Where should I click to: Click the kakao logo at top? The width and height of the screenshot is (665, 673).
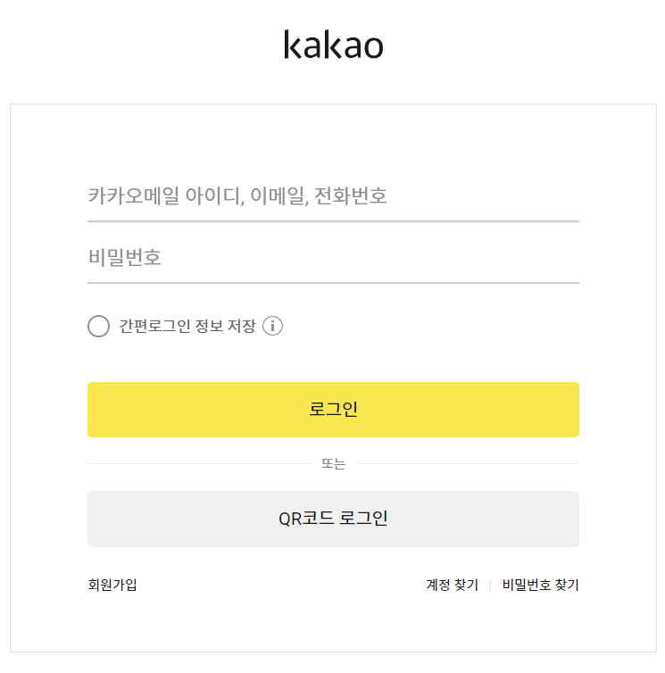333,45
